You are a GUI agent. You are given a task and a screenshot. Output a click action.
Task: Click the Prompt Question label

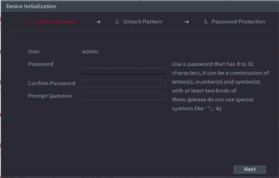click(50, 96)
